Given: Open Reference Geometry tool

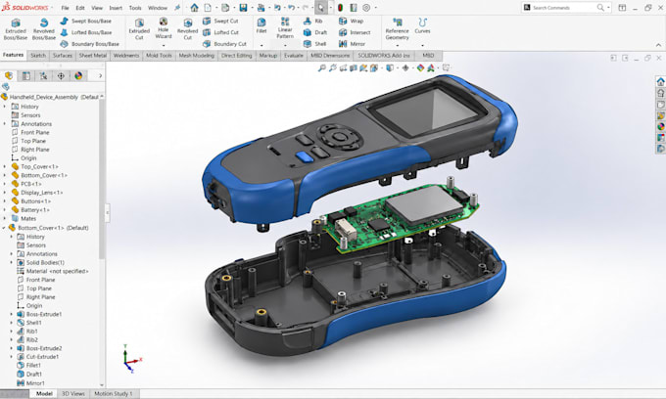Looking at the screenshot, I should click(x=397, y=28).
